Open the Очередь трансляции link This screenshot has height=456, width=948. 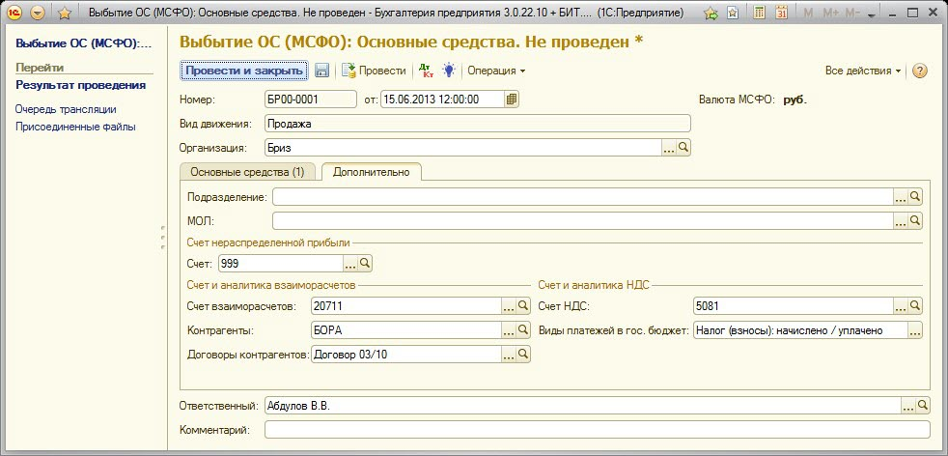66,109
